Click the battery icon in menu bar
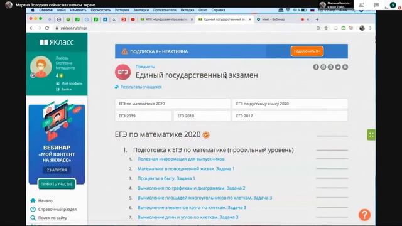Image resolution: width=402 pixels, height=226 pixels. [304, 10]
